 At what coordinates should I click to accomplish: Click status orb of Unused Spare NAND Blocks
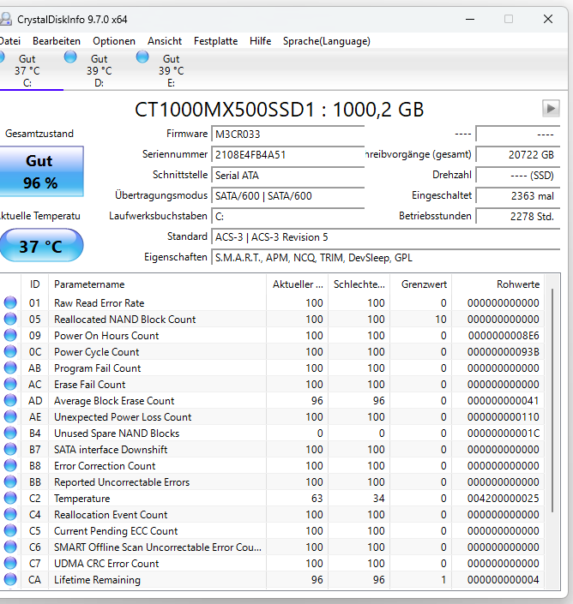click(x=10, y=433)
